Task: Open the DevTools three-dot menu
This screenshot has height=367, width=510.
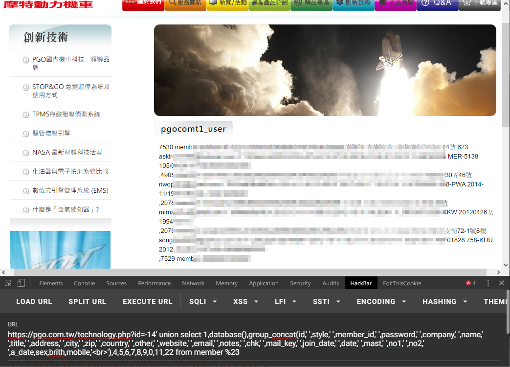Action: (488, 283)
